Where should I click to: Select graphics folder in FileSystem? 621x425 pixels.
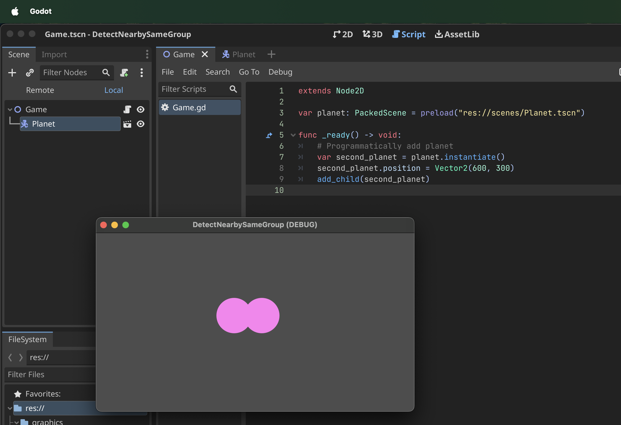coord(47,422)
